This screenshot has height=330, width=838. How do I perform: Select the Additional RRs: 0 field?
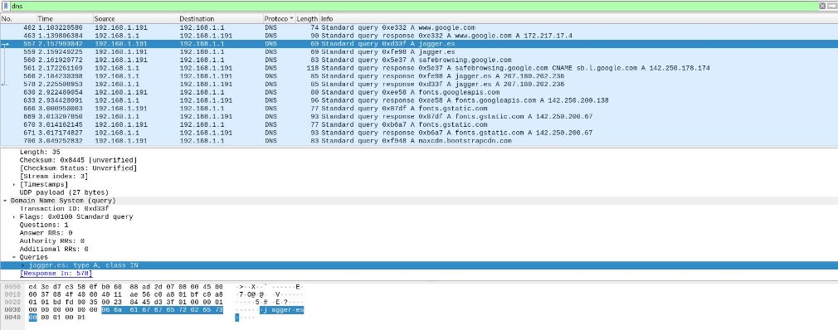[x=54, y=249]
